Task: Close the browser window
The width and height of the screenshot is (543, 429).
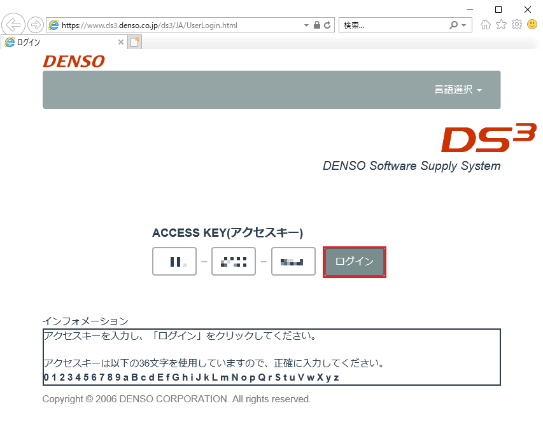Action: (x=528, y=10)
